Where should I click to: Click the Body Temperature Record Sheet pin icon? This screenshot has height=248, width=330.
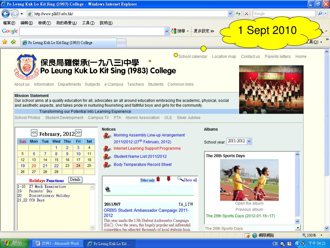point(107,164)
